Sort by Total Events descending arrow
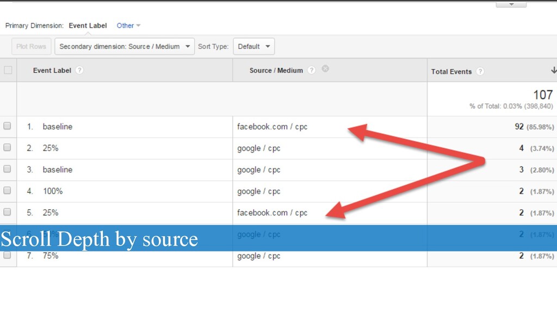The image size is (557, 313). [x=554, y=70]
